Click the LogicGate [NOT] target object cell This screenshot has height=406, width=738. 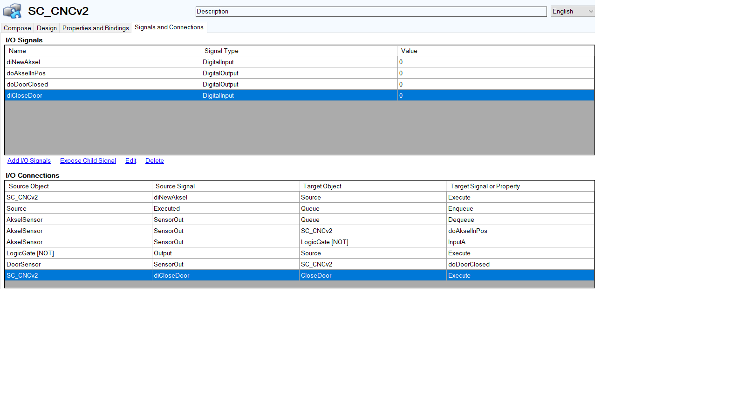tap(373, 242)
